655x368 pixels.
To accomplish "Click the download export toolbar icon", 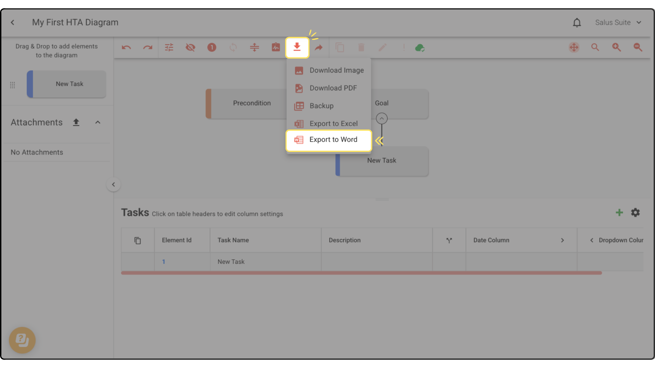I will pyautogui.click(x=297, y=48).
